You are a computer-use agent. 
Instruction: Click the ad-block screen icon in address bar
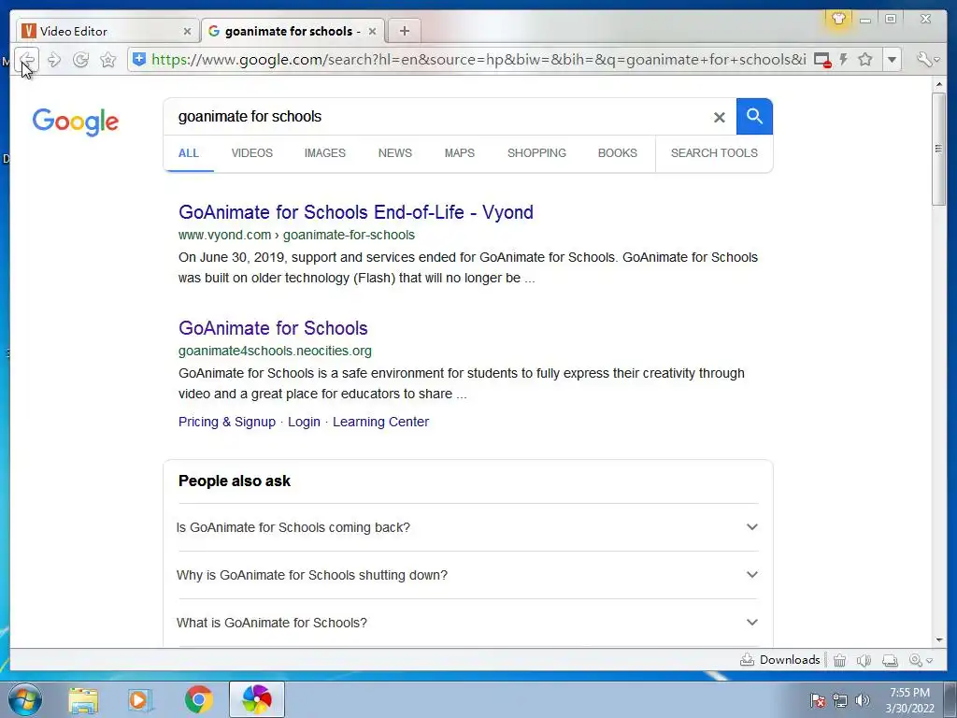822,60
